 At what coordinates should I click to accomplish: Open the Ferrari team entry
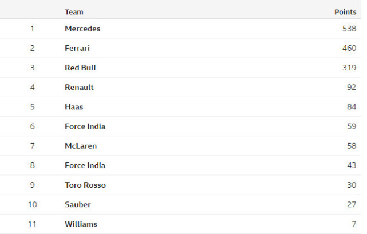77,48
